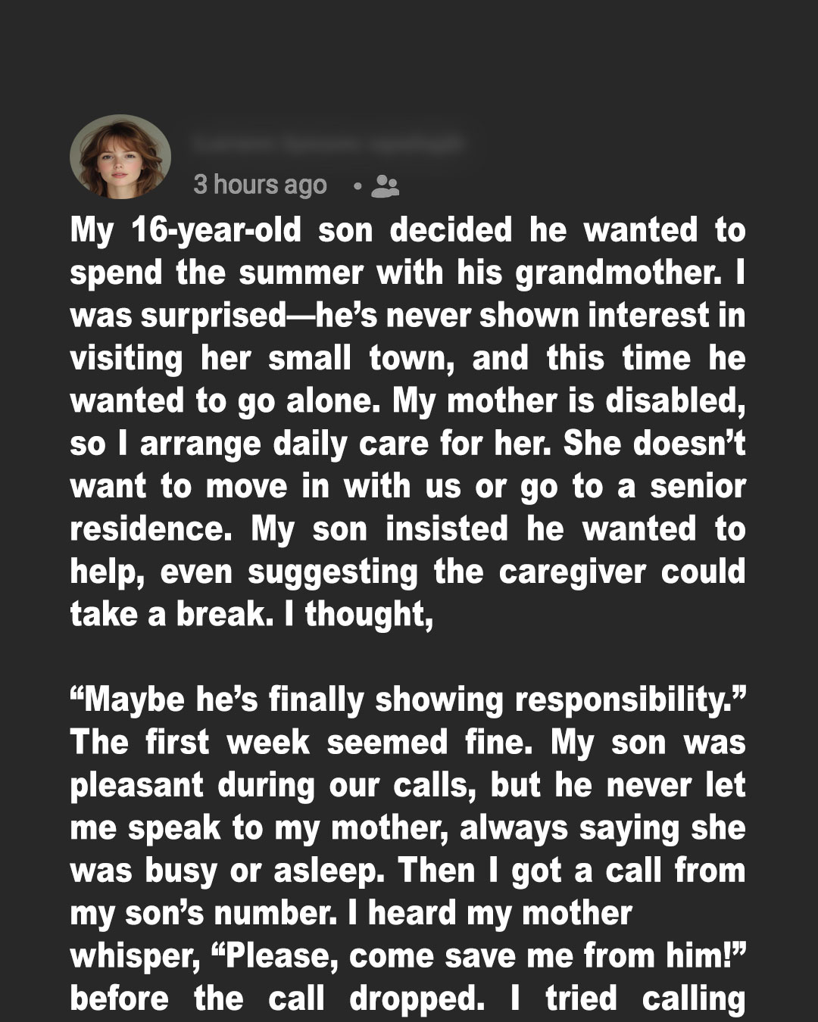Open the poster's profile picture
Image resolution: width=818 pixels, height=1022 pixels.
(120, 157)
